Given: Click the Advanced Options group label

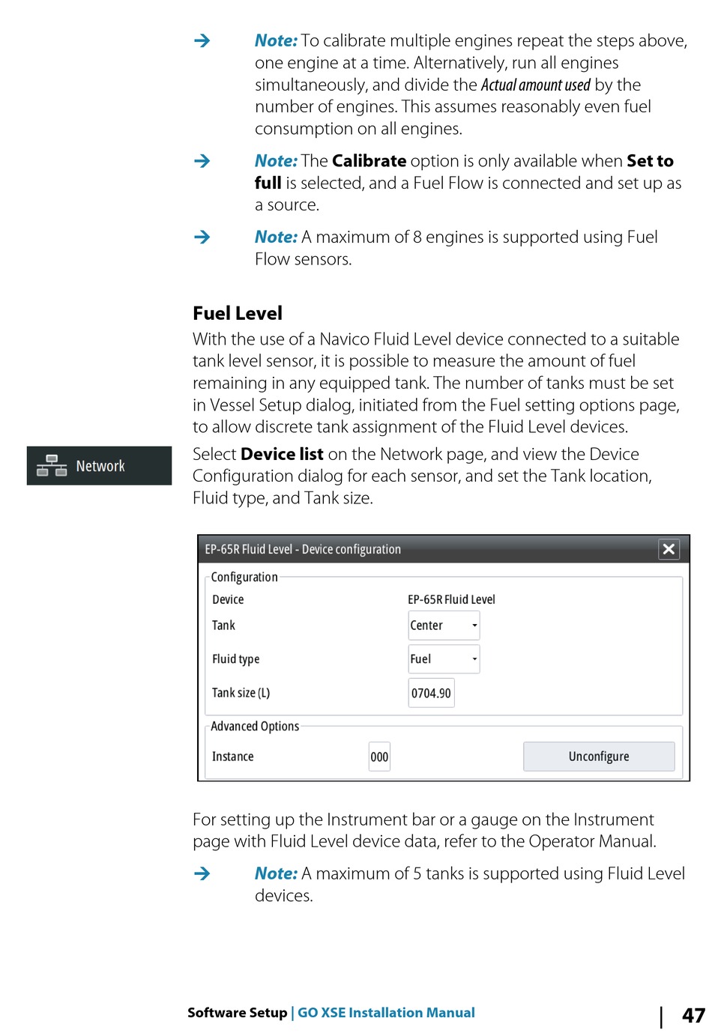Looking at the screenshot, I should click(x=255, y=726).
